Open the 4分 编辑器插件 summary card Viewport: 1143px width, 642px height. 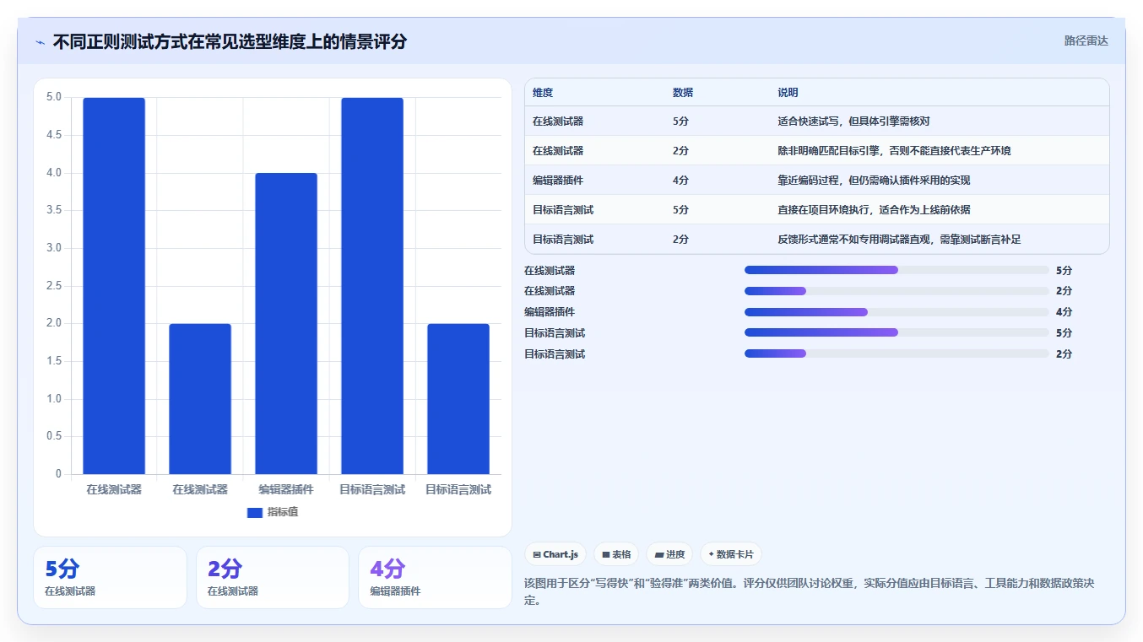click(x=435, y=577)
